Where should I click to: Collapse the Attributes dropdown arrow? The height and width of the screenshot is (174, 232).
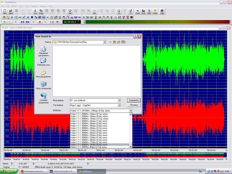tap(130, 110)
